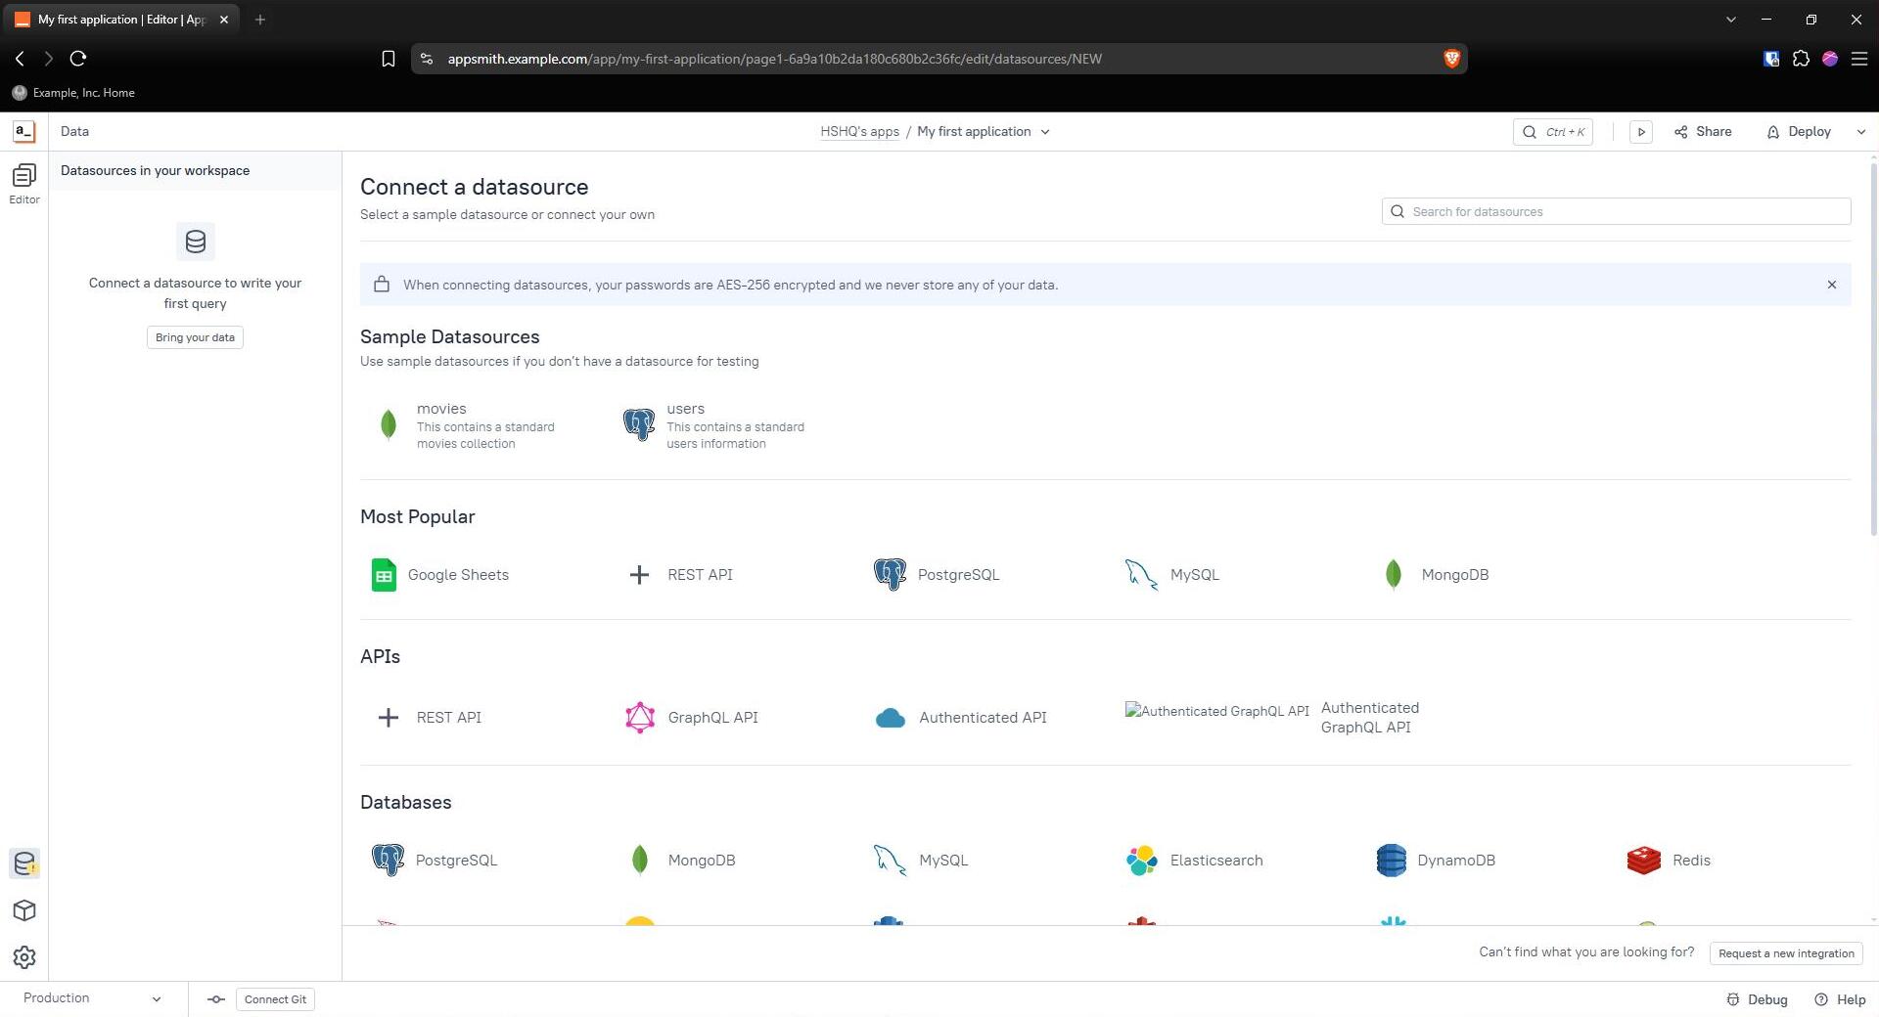Click the Authenticated GraphQL API label
This screenshot has height=1017, width=1879.
pos(1369,718)
